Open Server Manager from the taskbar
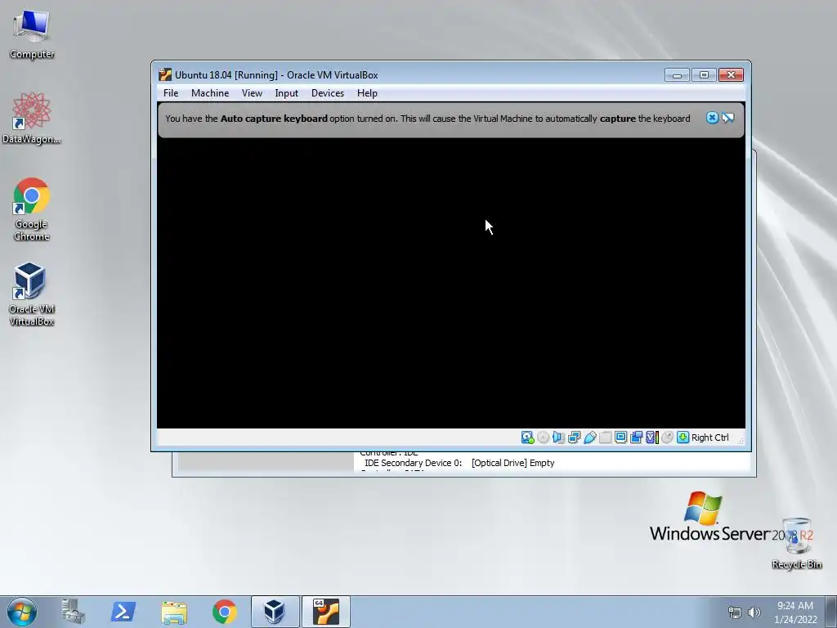The width and height of the screenshot is (837, 628). click(x=73, y=612)
